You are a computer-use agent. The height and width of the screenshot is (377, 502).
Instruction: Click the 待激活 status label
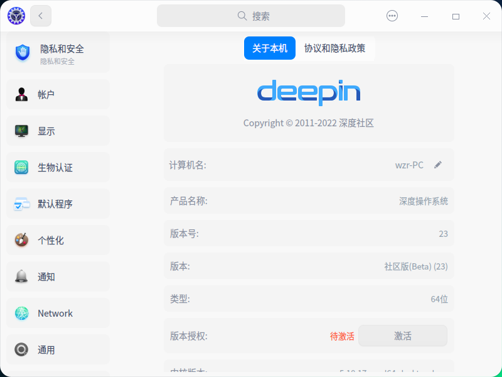coord(342,336)
